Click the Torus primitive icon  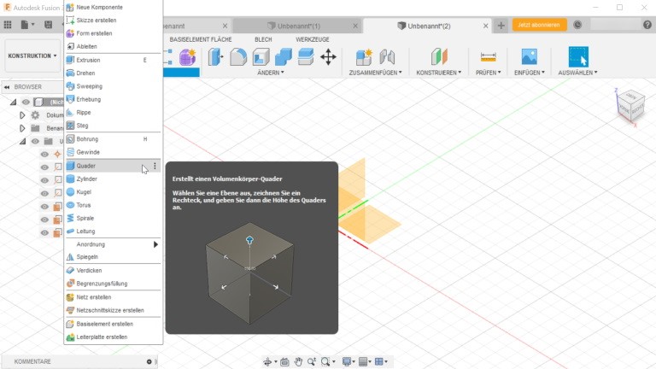71,205
